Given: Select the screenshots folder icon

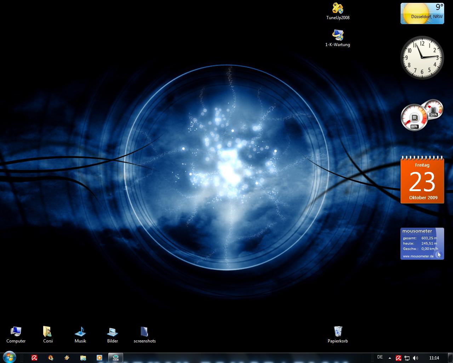Looking at the screenshot, I should (x=144, y=332).
